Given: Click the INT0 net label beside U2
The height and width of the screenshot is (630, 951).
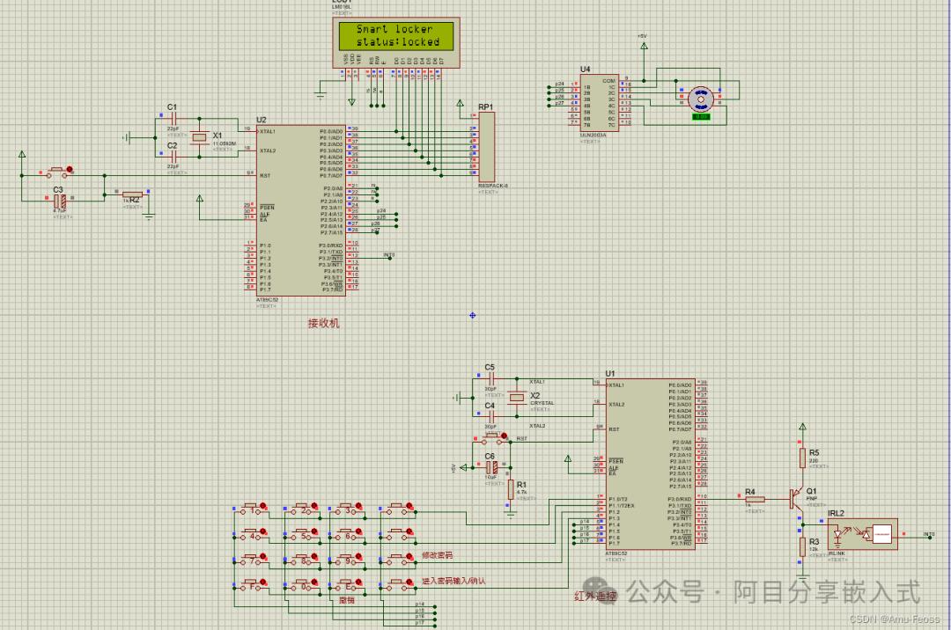Looking at the screenshot, I should tap(389, 256).
